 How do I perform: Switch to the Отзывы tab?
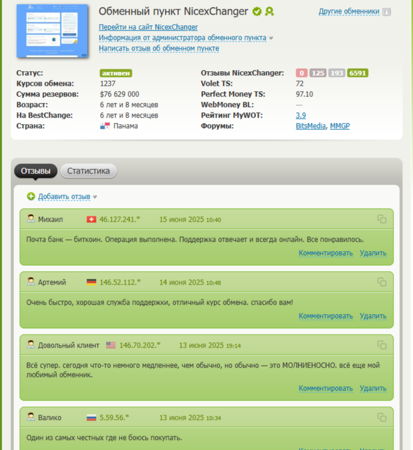pyautogui.click(x=35, y=171)
